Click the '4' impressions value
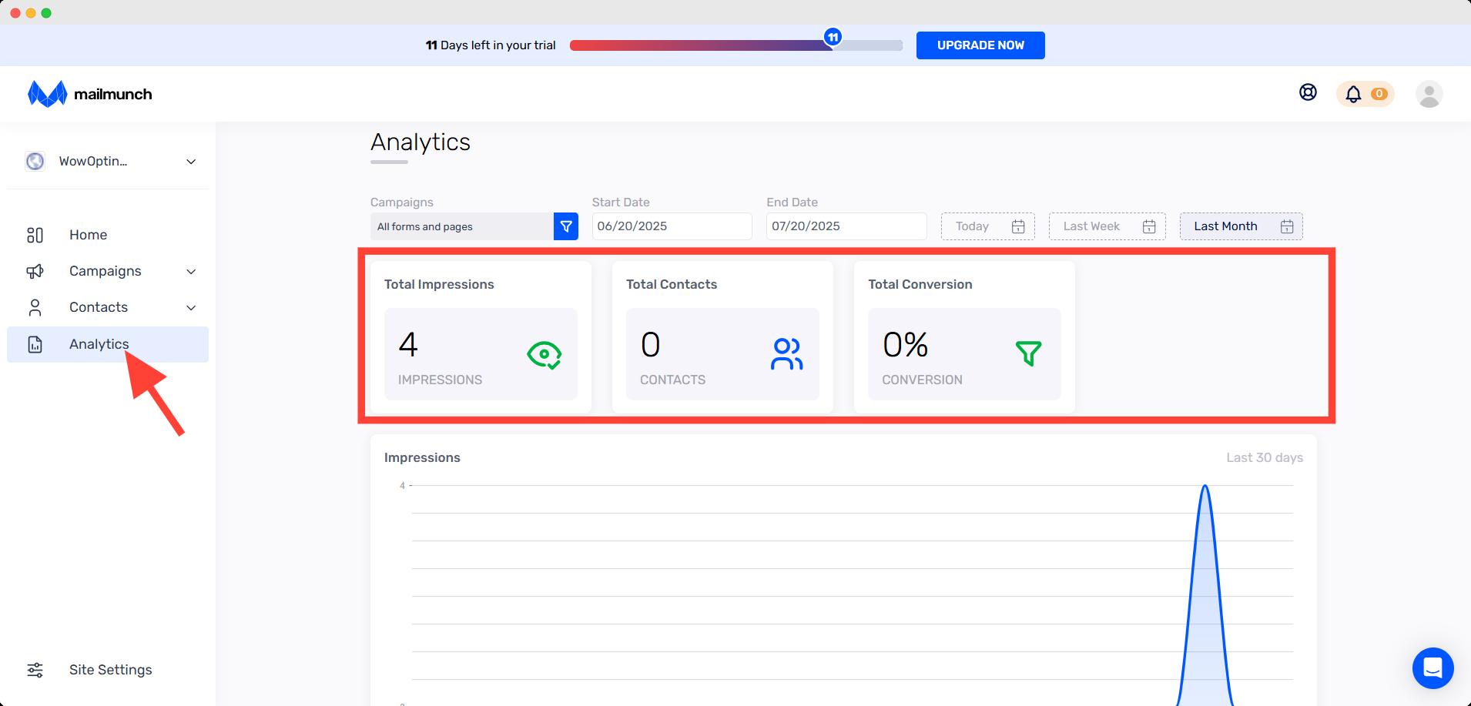 [408, 345]
